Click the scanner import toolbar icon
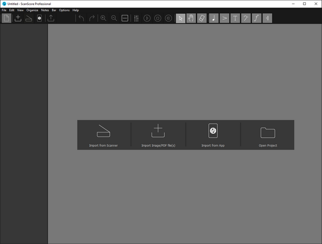Viewport: 322px width, 244px height. 29,18
